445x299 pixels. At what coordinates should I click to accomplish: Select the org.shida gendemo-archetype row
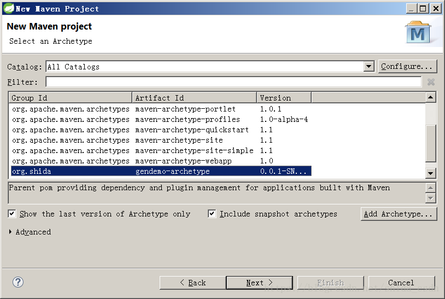tap(161, 171)
